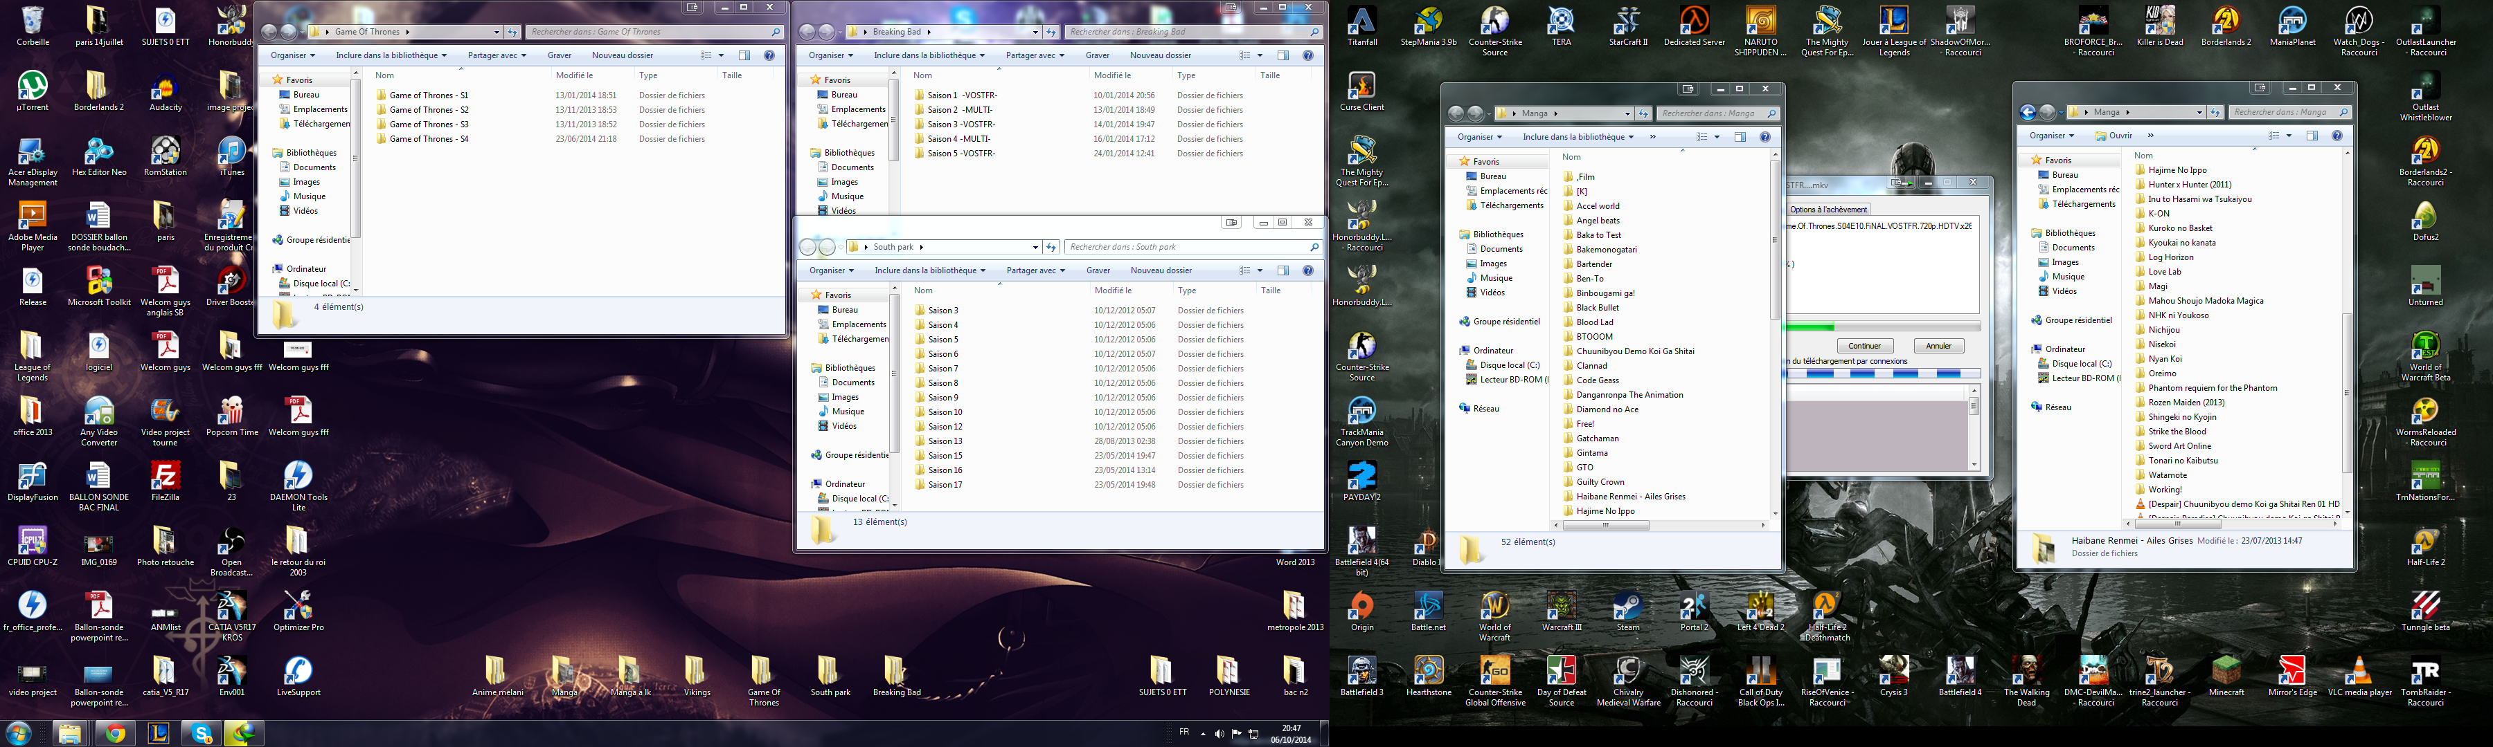The width and height of the screenshot is (2493, 747).
Task: Open the taskbar volume icon
Action: [1218, 733]
